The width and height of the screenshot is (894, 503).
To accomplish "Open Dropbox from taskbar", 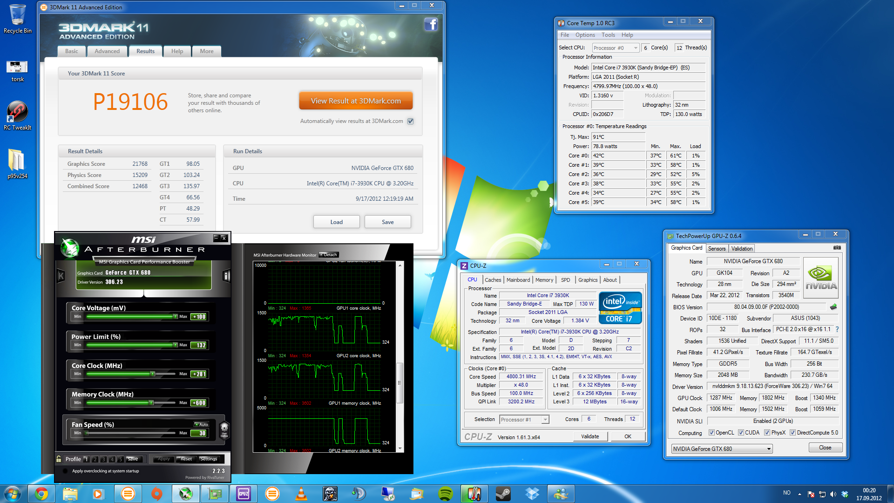I will (532, 494).
